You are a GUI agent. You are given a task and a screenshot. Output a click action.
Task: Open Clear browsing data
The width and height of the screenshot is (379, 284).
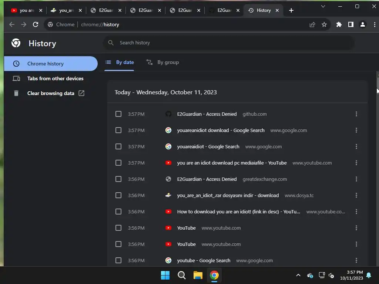(x=51, y=93)
